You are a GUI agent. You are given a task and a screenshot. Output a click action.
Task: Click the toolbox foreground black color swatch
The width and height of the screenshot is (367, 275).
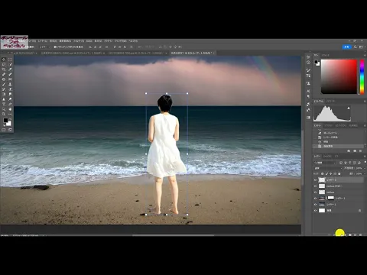(5, 120)
